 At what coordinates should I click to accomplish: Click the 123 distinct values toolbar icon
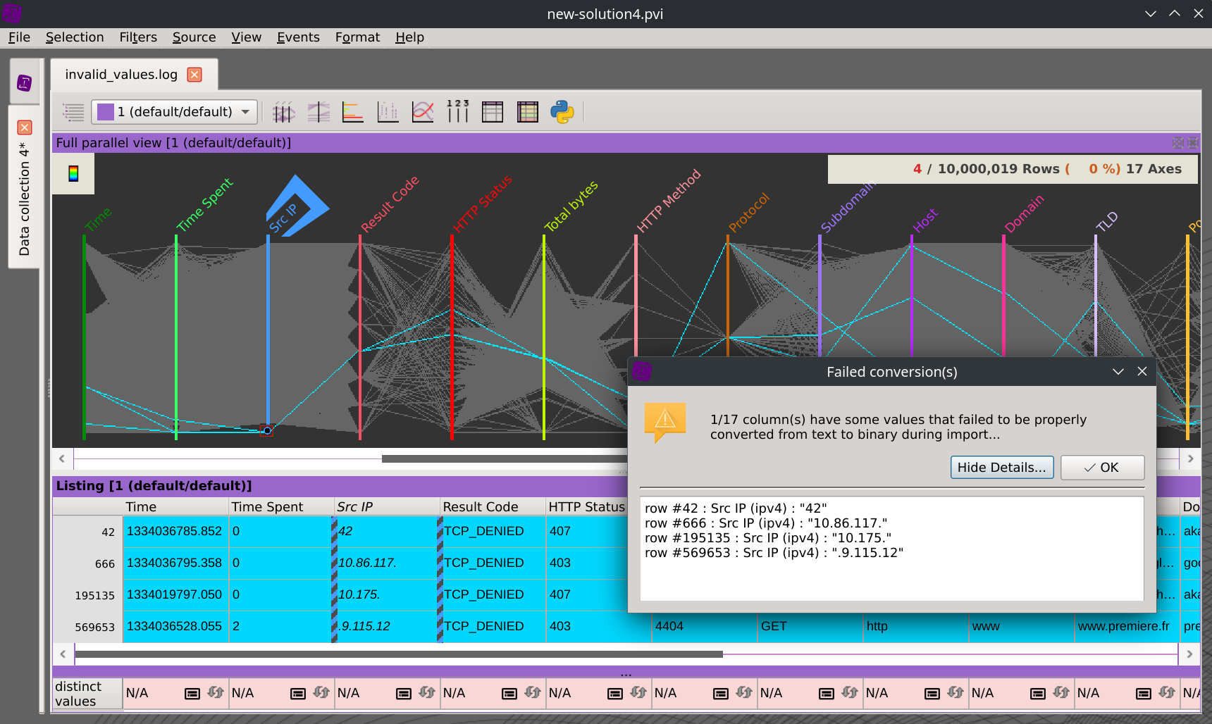pos(457,112)
